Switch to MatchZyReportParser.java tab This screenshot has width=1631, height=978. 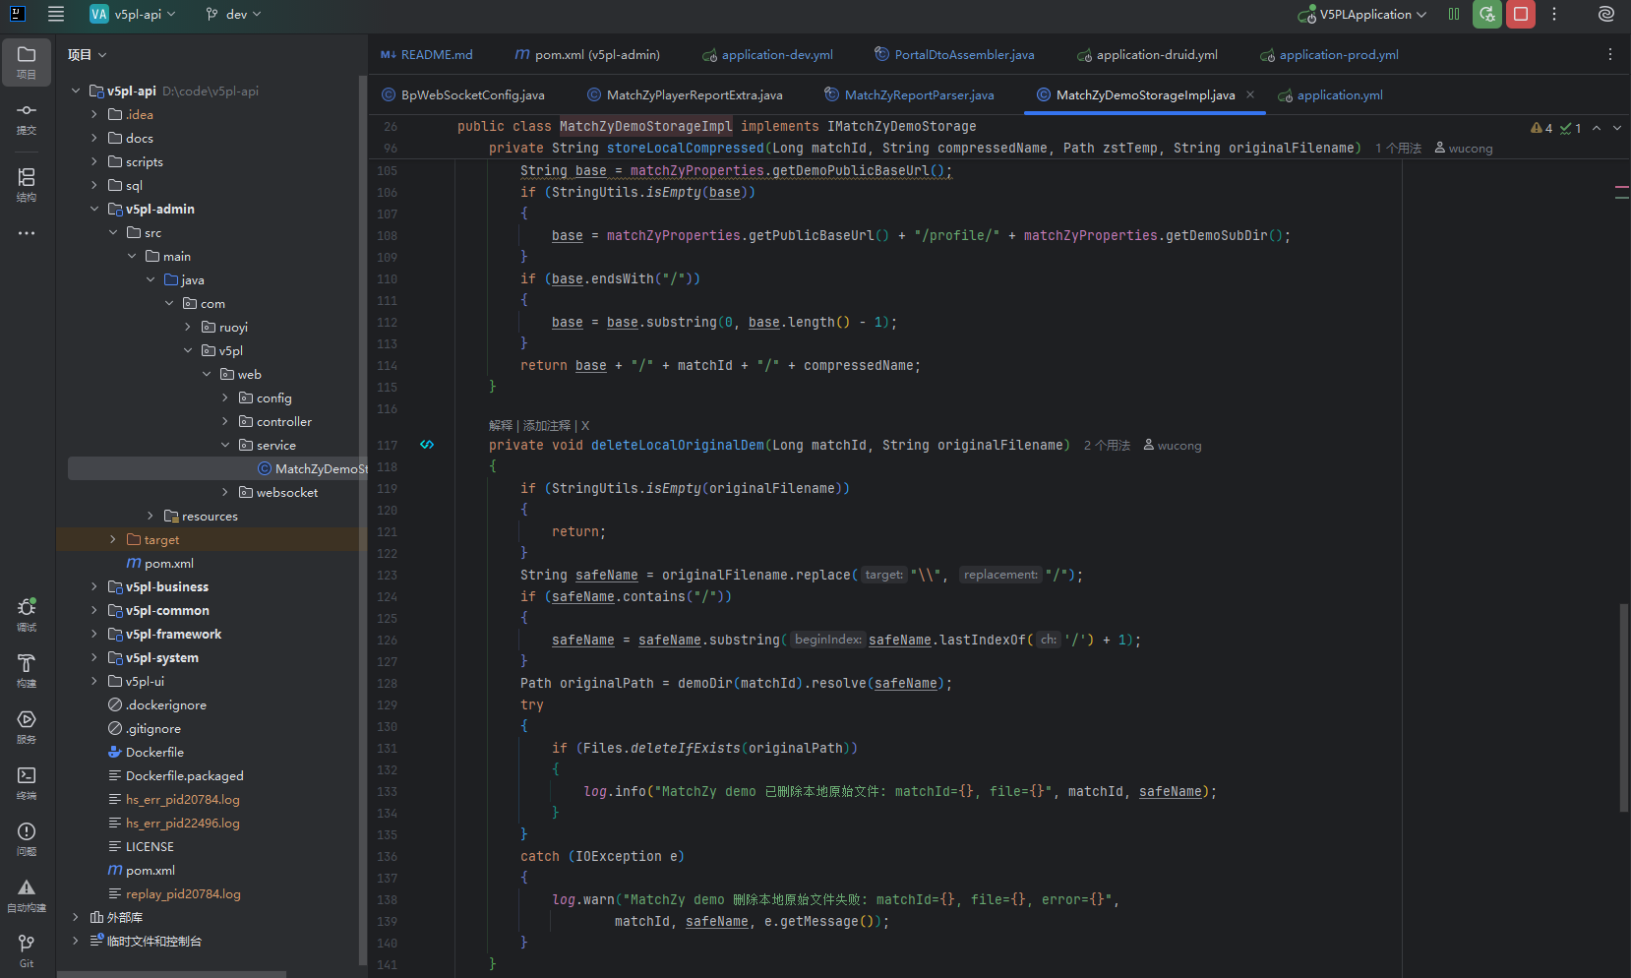[x=909, y=94]
